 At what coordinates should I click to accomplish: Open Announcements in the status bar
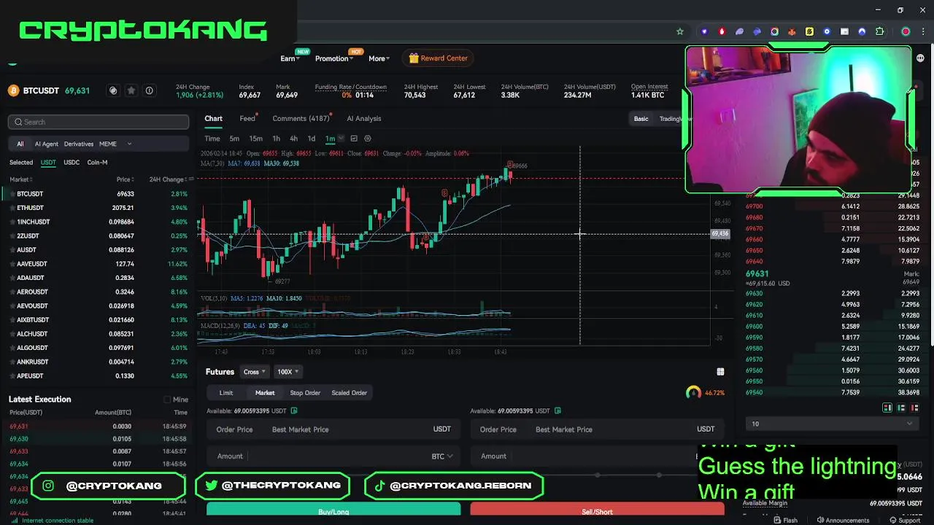point(843,520)
